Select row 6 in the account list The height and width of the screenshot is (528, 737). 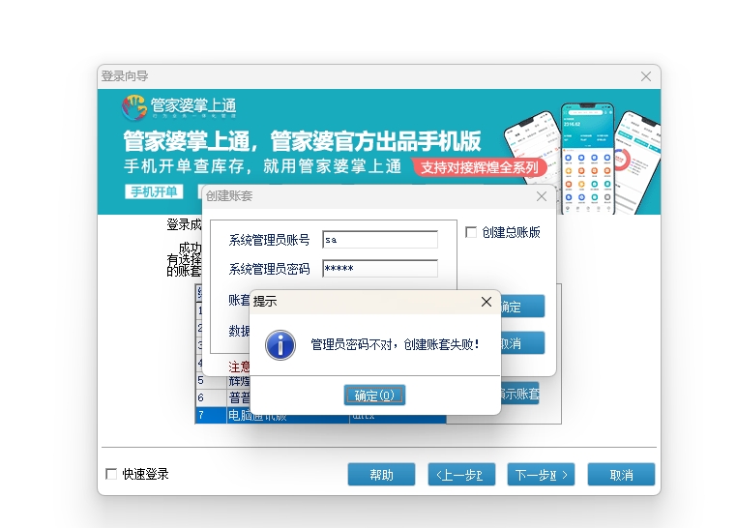(x=222, y=397)
